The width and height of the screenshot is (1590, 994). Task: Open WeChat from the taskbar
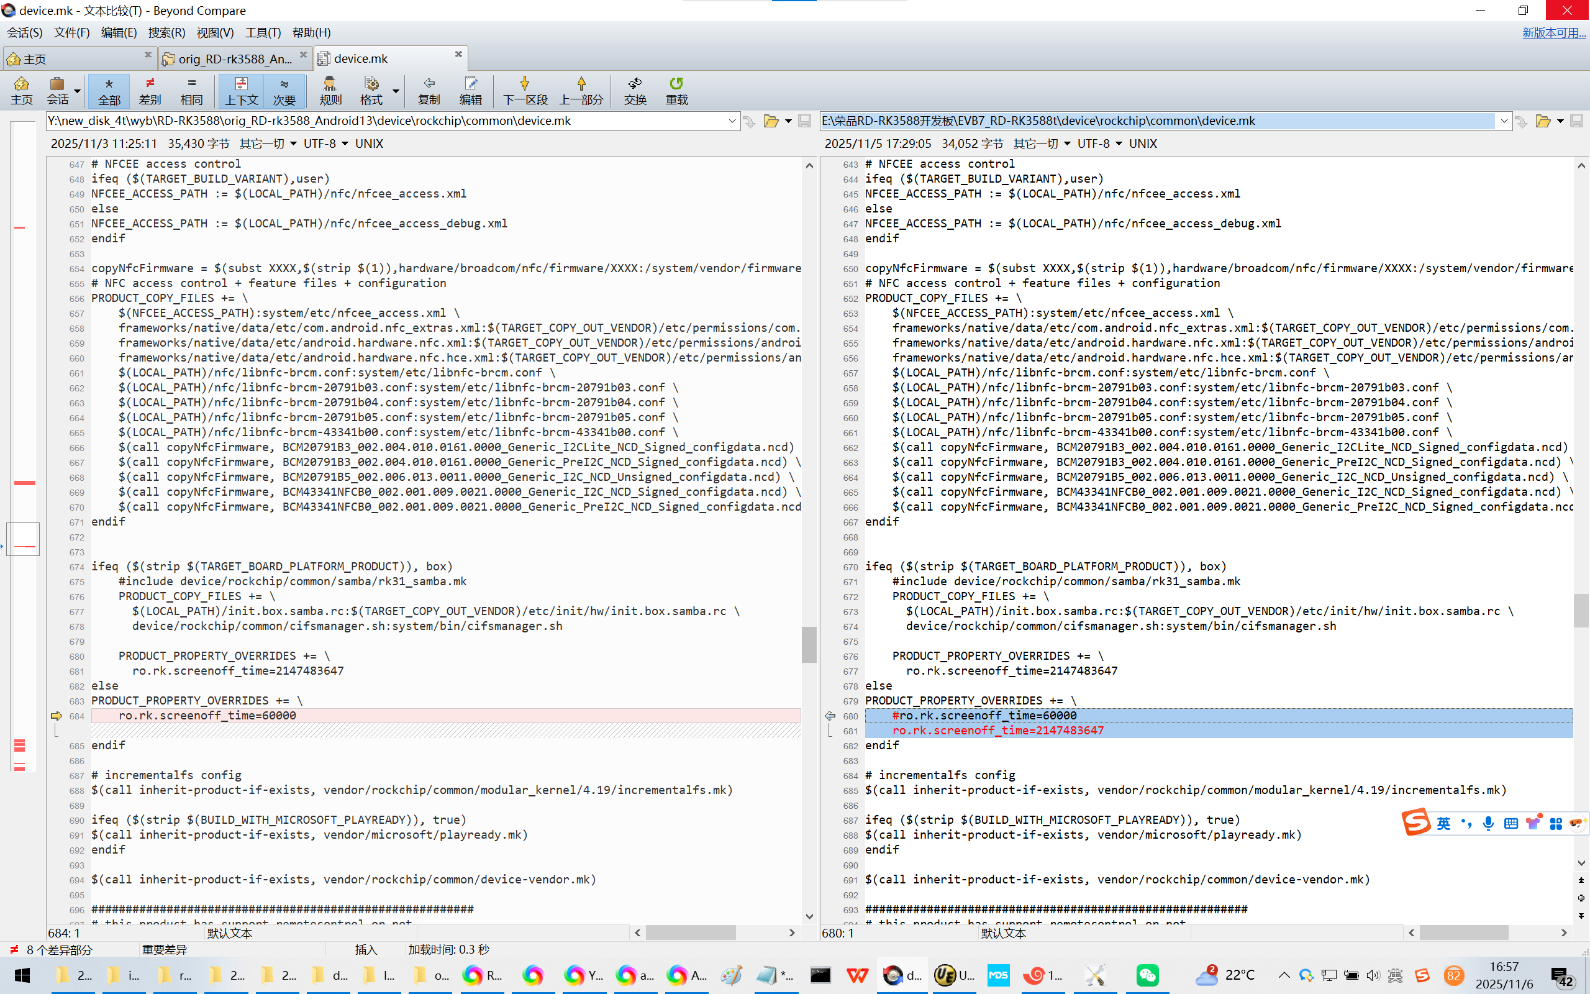click(x=1147, y=975)
